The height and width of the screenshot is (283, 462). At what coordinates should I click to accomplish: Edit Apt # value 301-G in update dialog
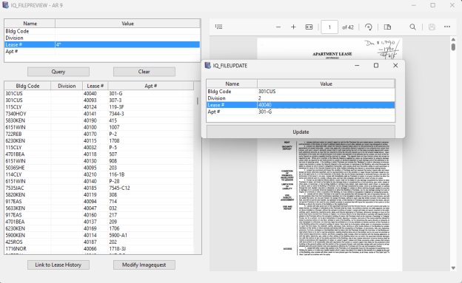click(326, 112)
